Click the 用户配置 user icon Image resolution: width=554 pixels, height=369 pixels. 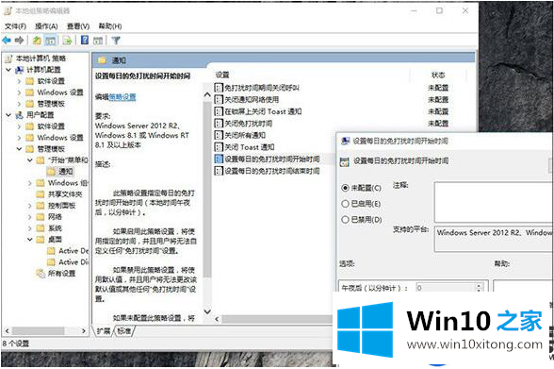tap(19, 115)
